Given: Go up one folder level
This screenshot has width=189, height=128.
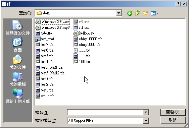Looking at the screenshot, I should coord(137,13).
